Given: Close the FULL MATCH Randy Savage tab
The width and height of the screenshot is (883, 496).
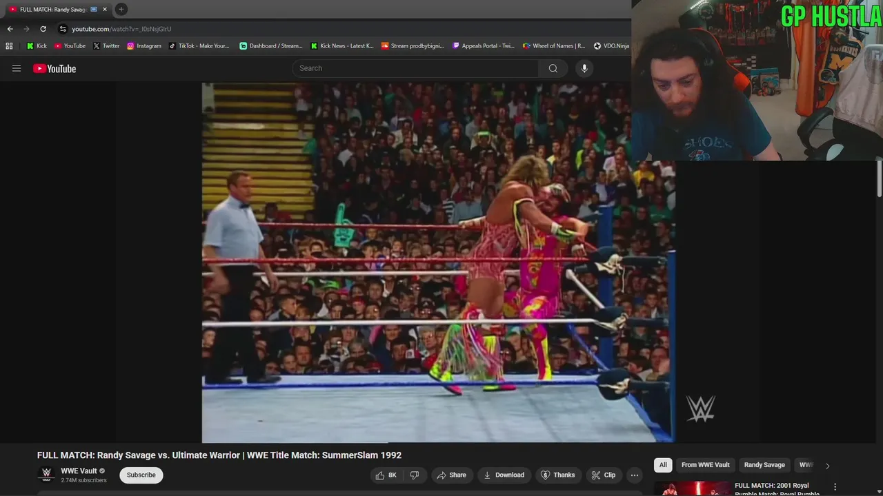Looking at the screenshot, I should point(104,9).
